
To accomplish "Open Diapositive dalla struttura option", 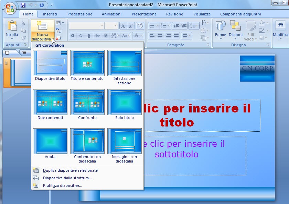I will point(67,178).
